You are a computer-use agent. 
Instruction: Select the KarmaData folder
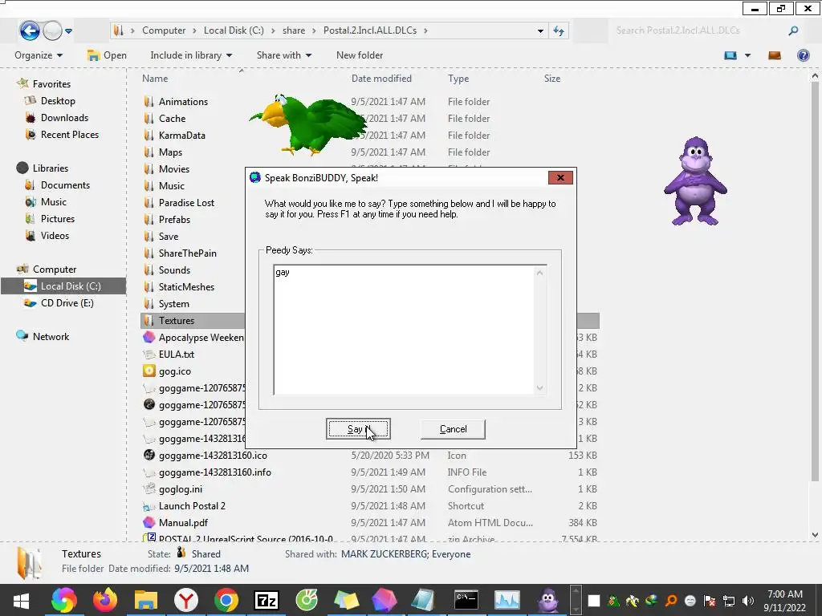[182, 135]
